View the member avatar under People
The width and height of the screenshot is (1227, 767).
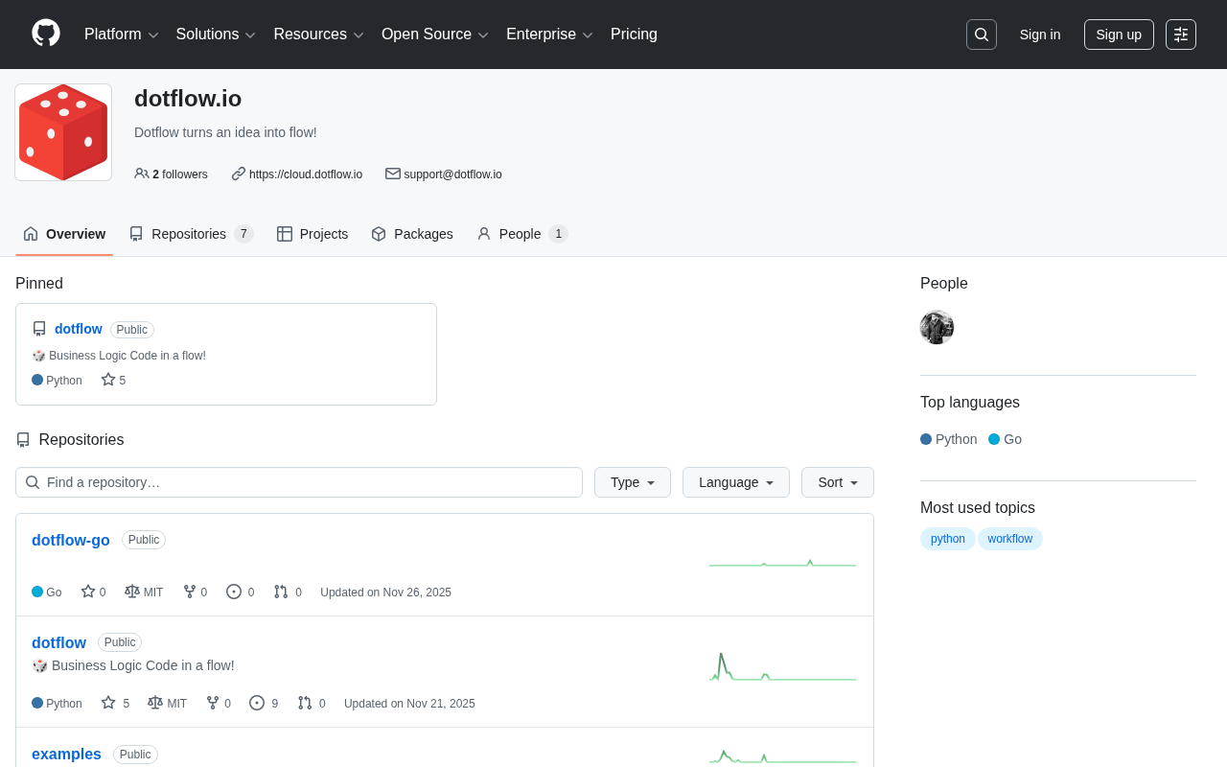[x=937, y=328]
